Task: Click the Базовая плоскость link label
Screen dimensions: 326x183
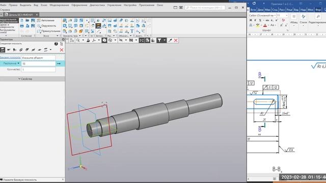Action: pos(10,57)
